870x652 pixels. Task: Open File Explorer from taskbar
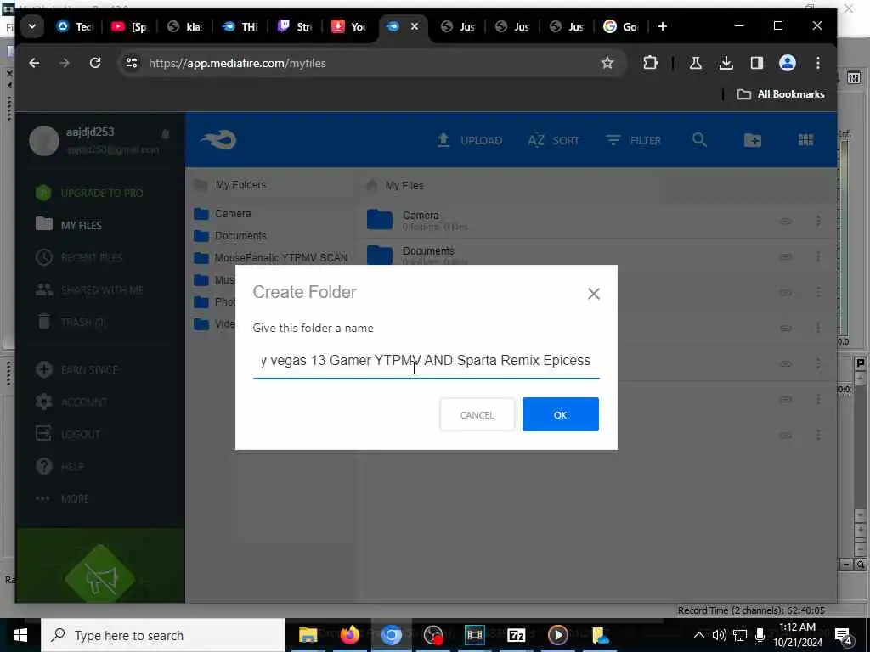pos(308,635)
